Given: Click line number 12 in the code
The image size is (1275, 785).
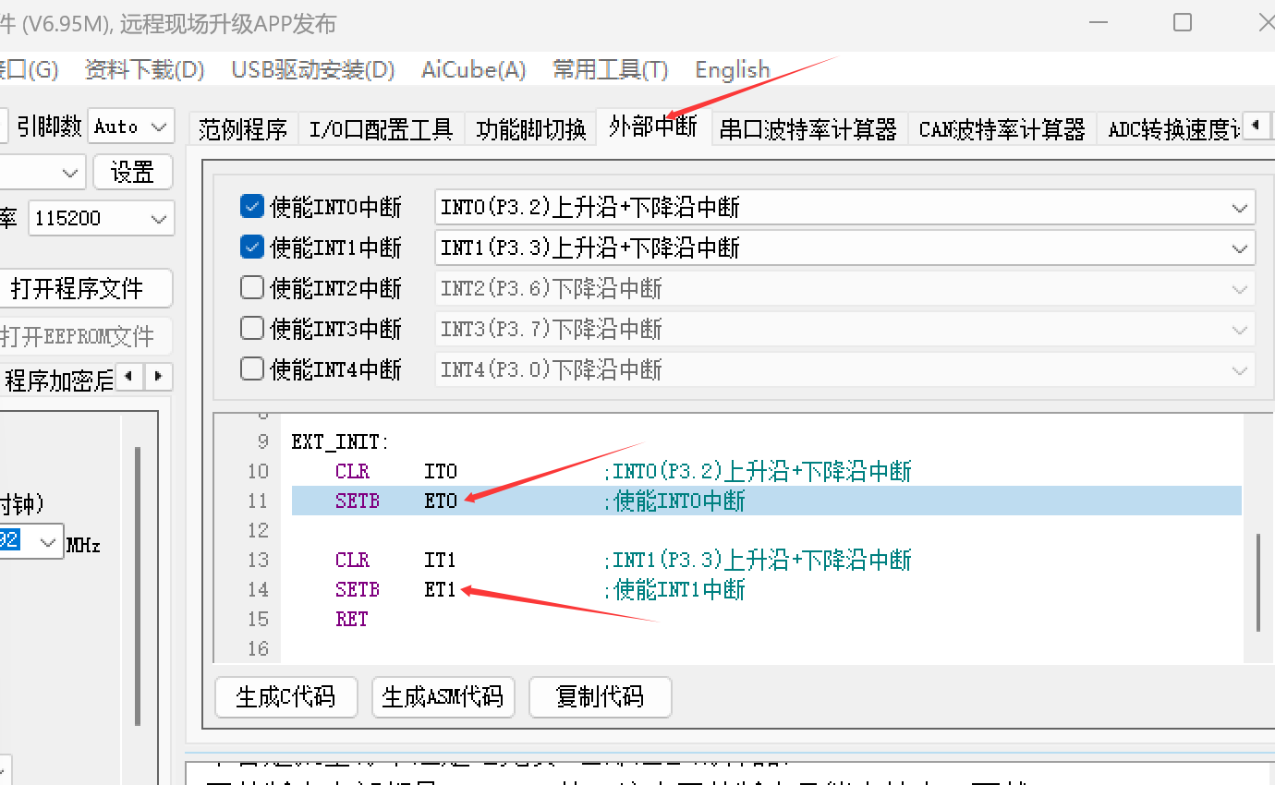Looking at the screenshot, I should 258,531.
